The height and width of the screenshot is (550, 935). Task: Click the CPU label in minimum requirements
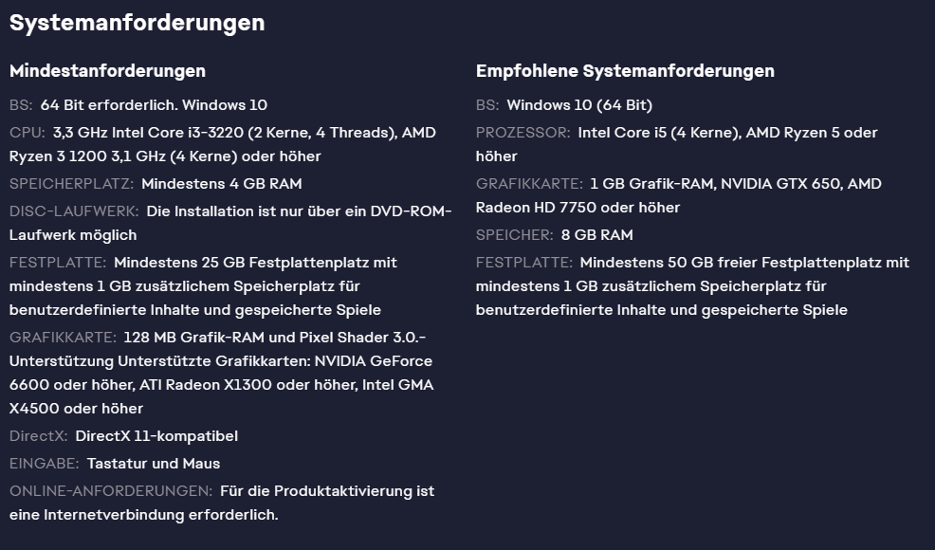[27, 133]
